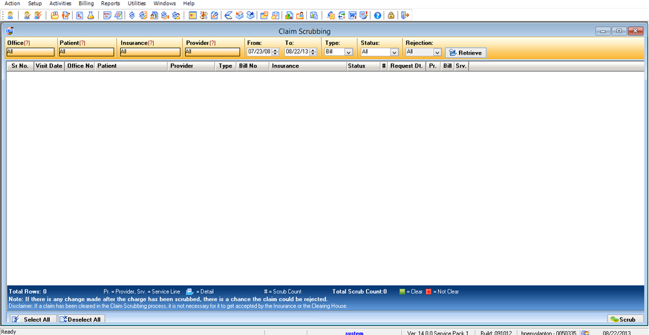Screen dimensions: 649x335
Task: Open the Reports menu
Action: (110, 4)
